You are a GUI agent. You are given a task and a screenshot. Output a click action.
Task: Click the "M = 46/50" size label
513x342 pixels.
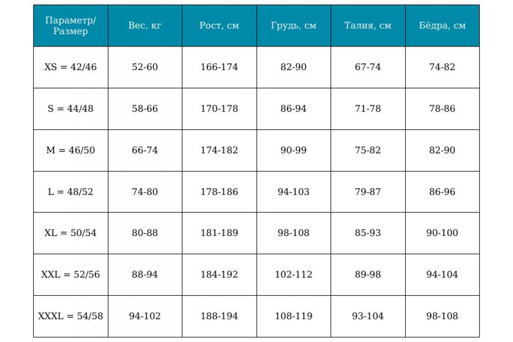71,150
